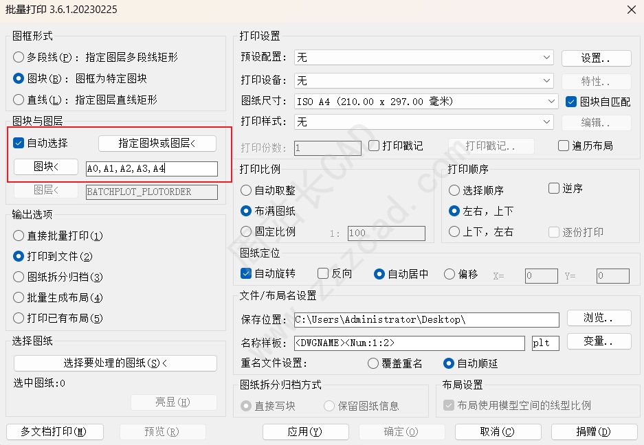Choose 直接批量打印(1) output option
Image resolution: width=644 pixels, height=445 pixels.
[19, 236]
